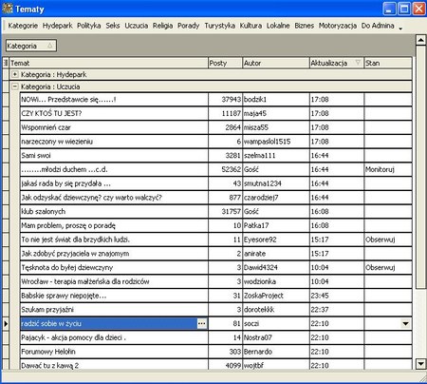The height and width of the screenshot is (384, 427).
Task: Click post count "52362"
Action: point(225,169)
